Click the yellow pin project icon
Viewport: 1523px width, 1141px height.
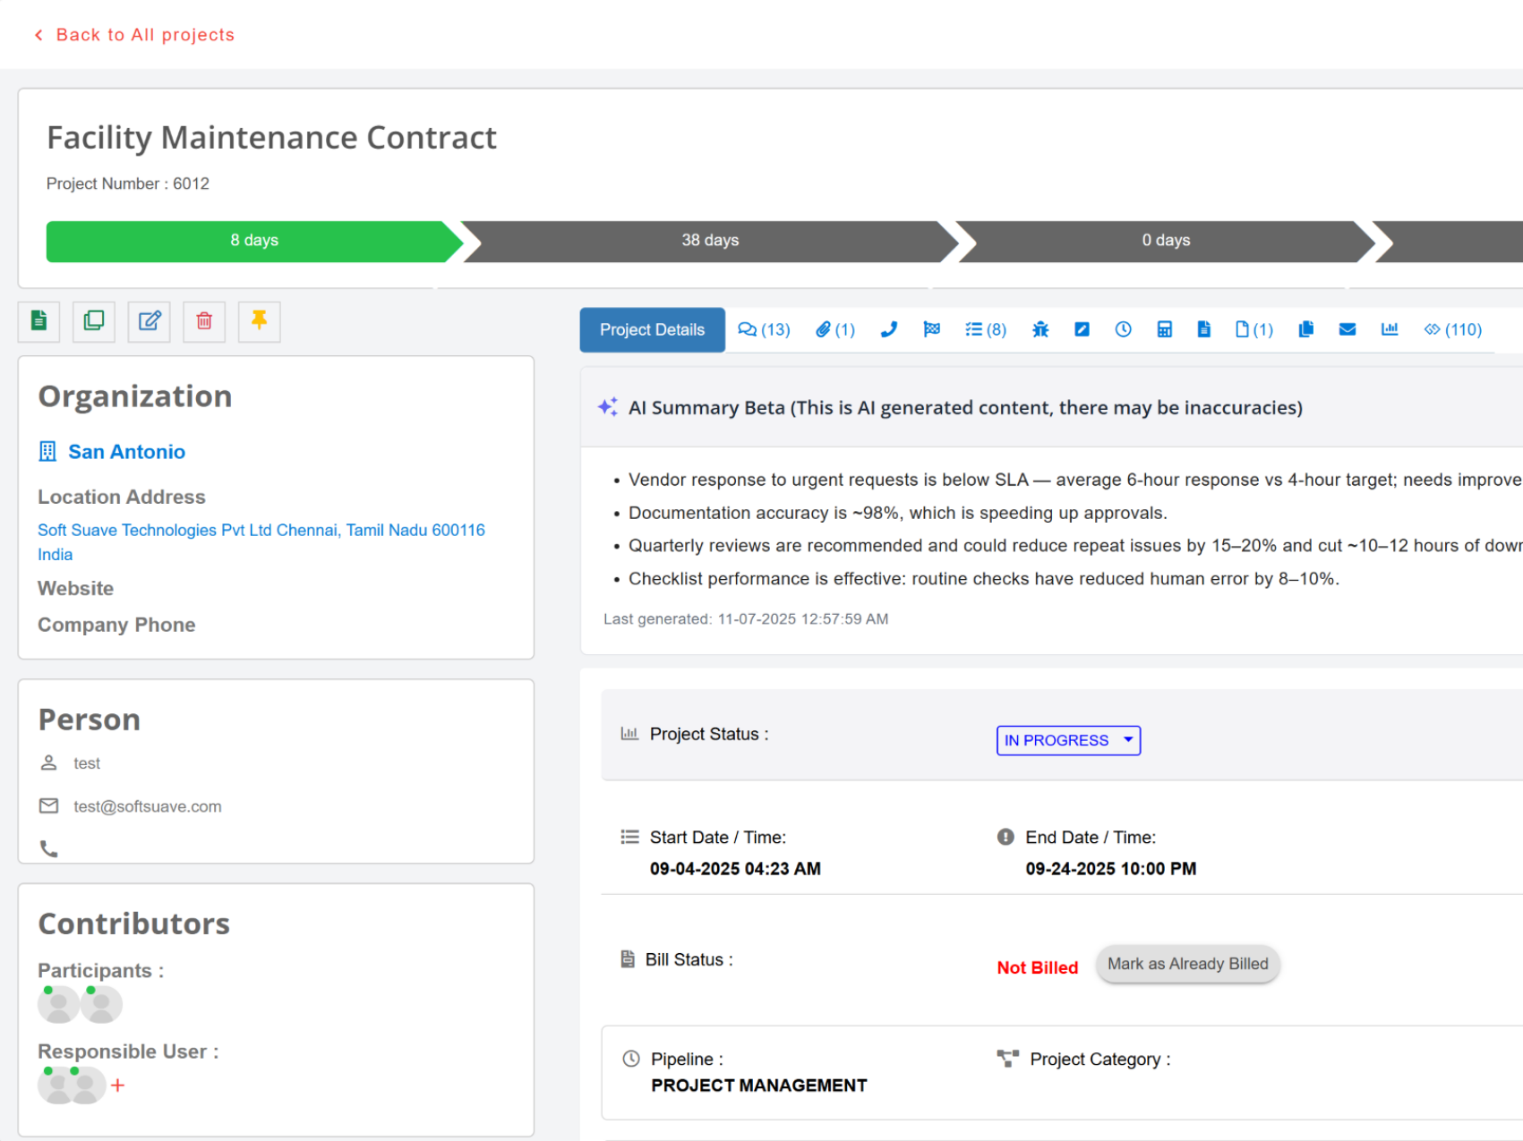click(x=259, y=321)
